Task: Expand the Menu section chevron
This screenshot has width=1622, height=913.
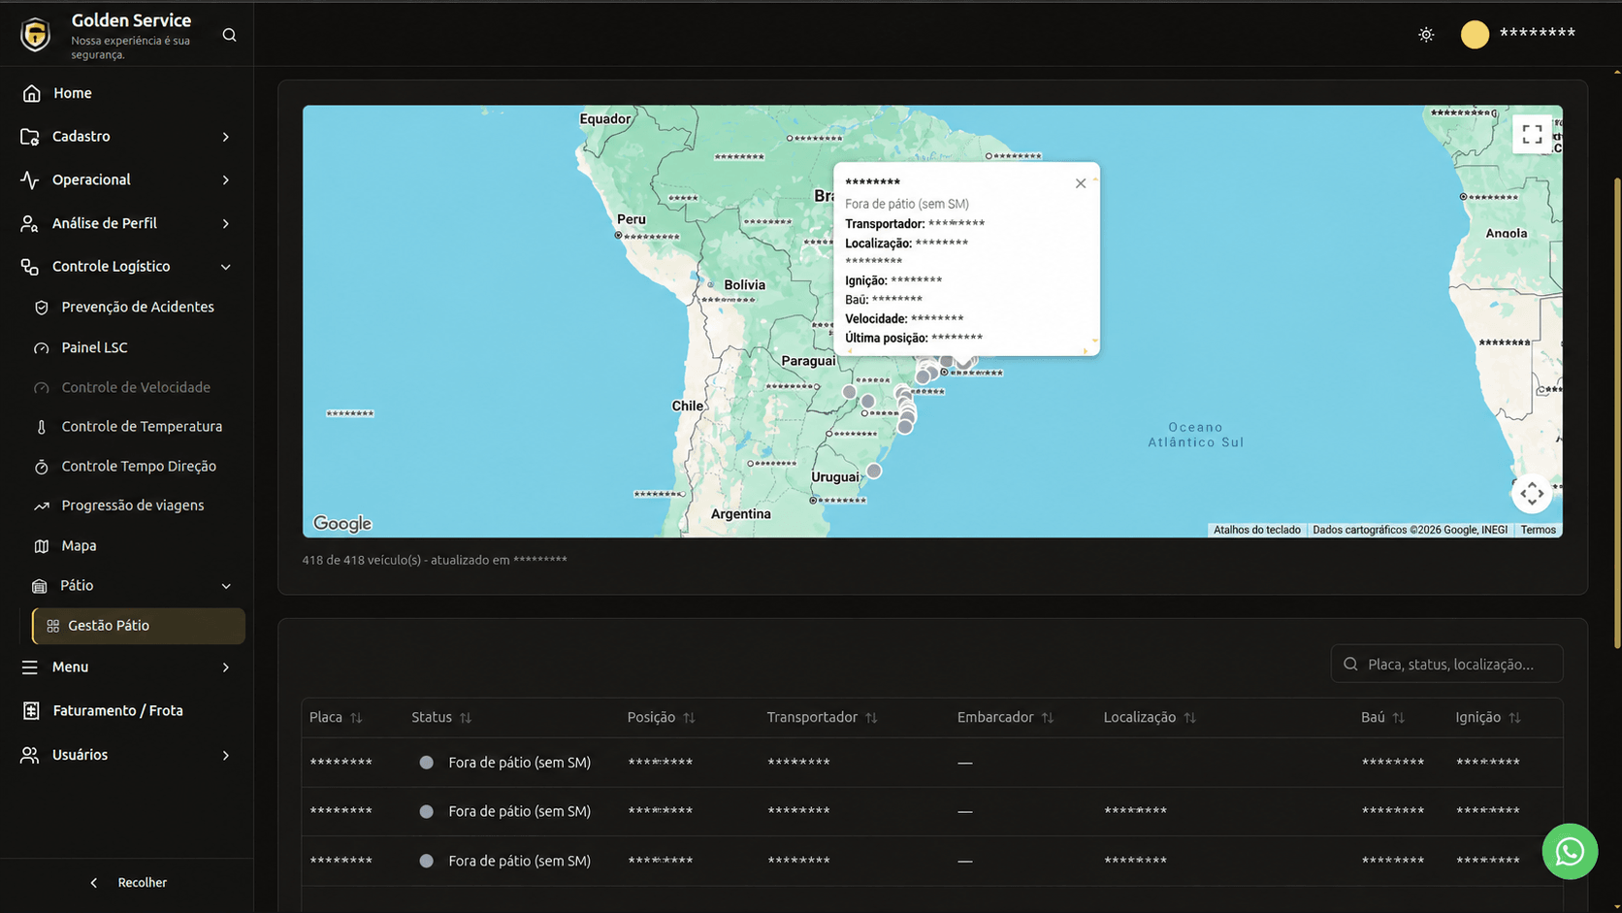Action: [x=226, y=668]
